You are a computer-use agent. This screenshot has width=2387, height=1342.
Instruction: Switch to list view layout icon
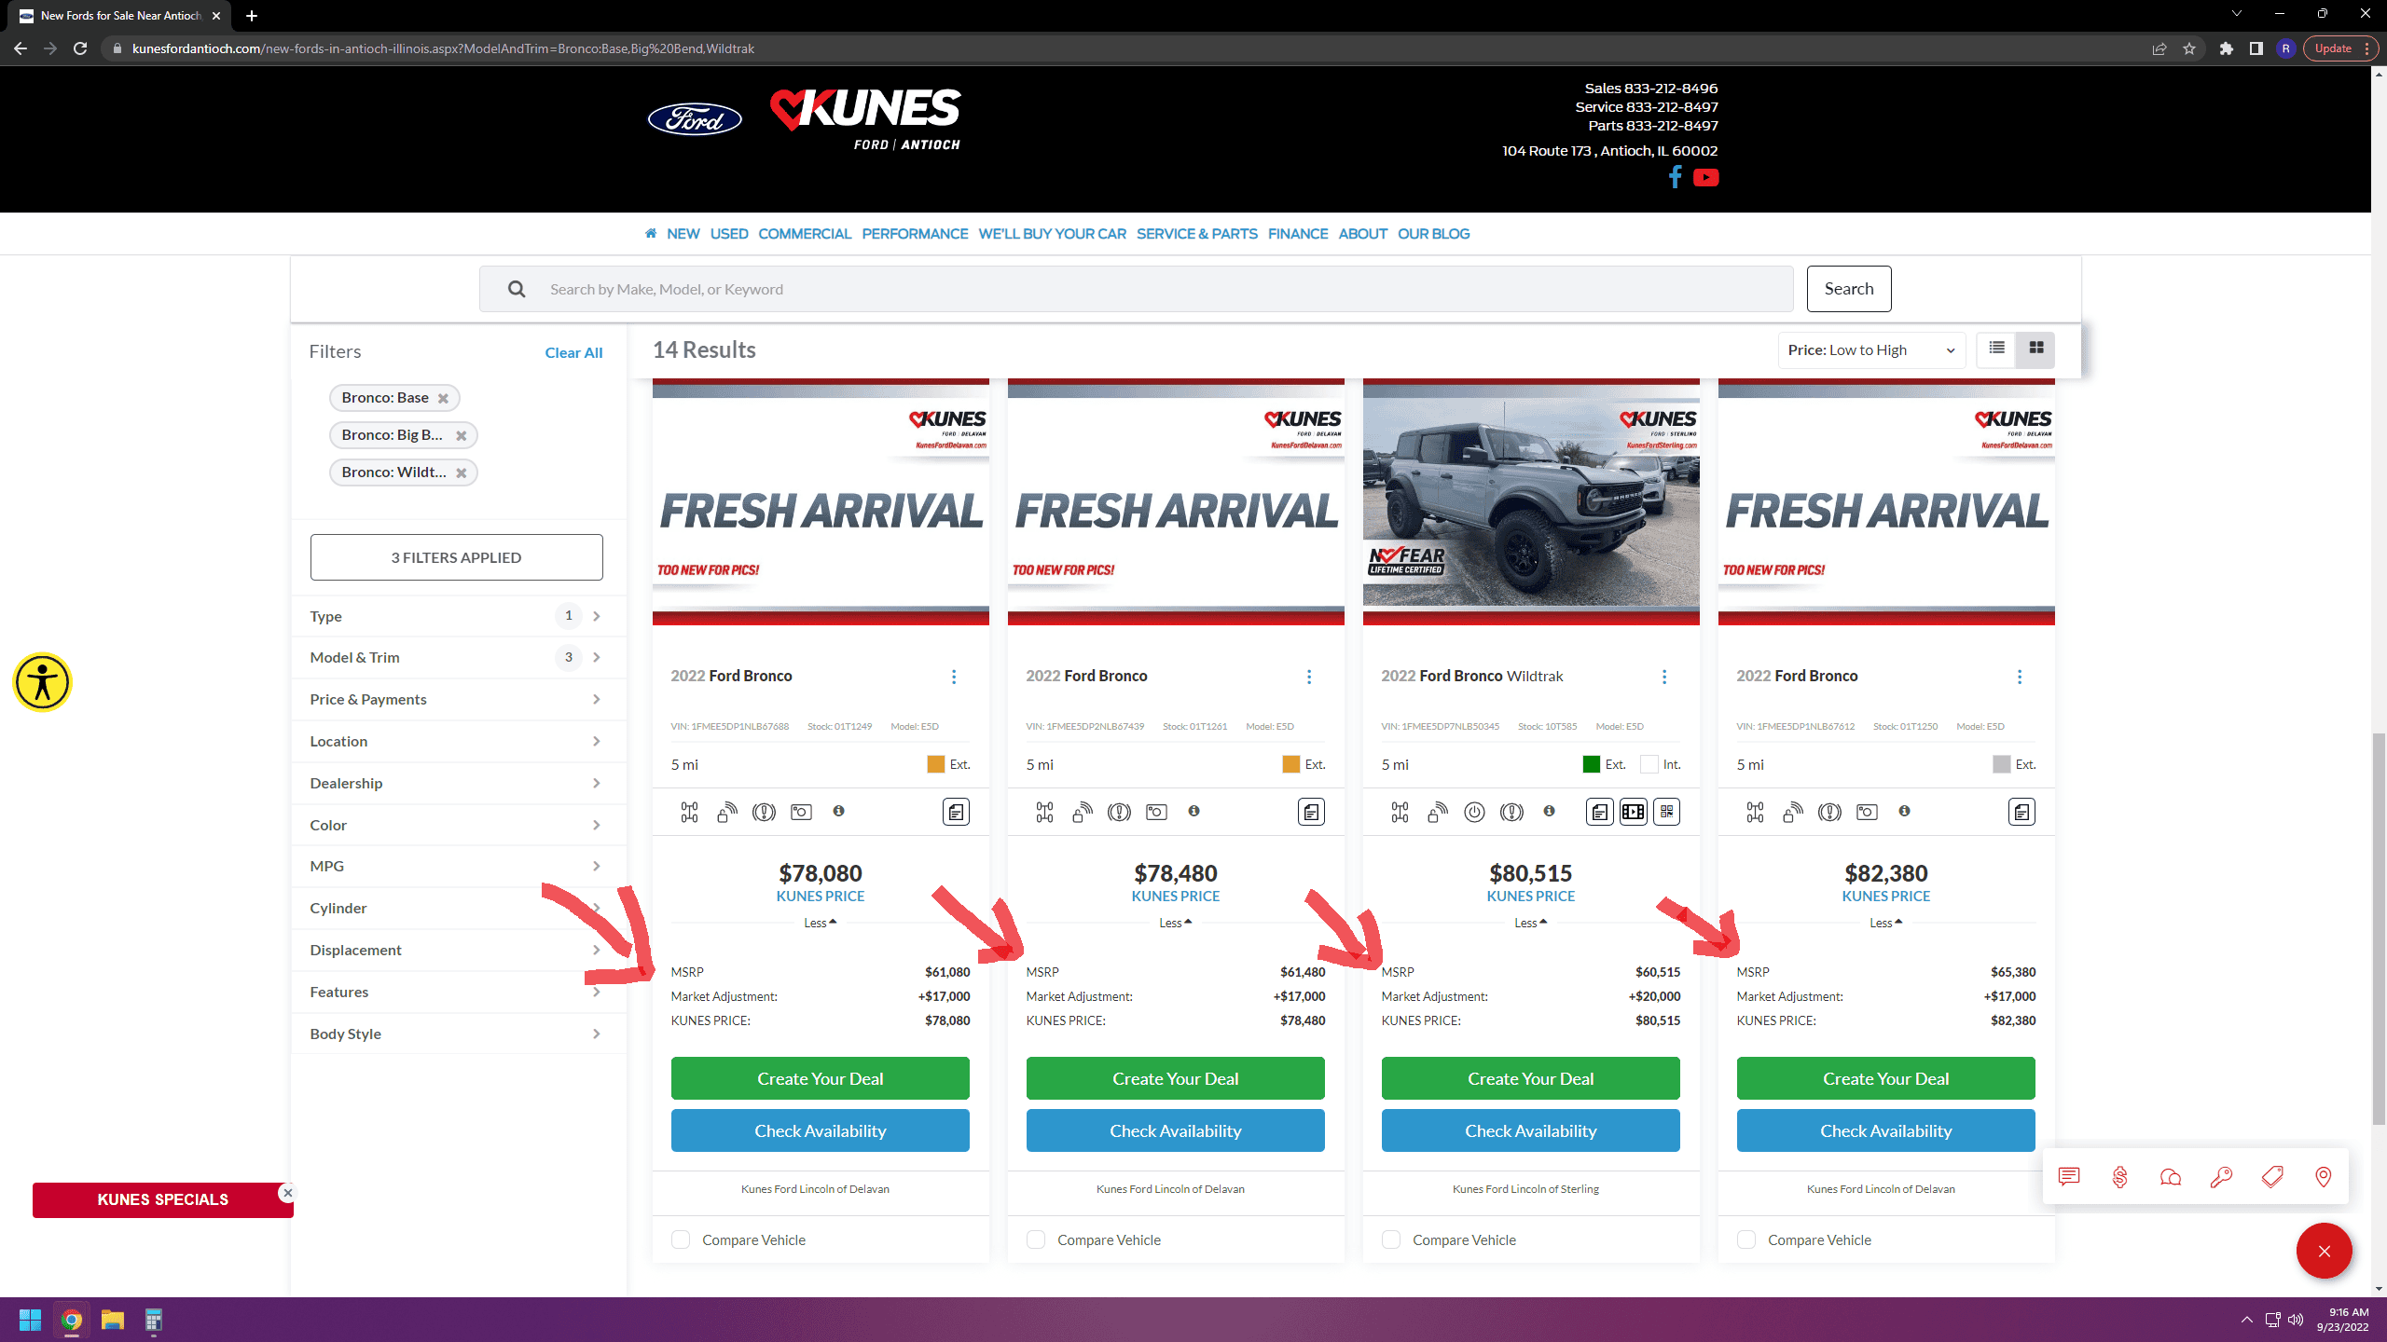pyautogui.click(x=1996, y=349)
